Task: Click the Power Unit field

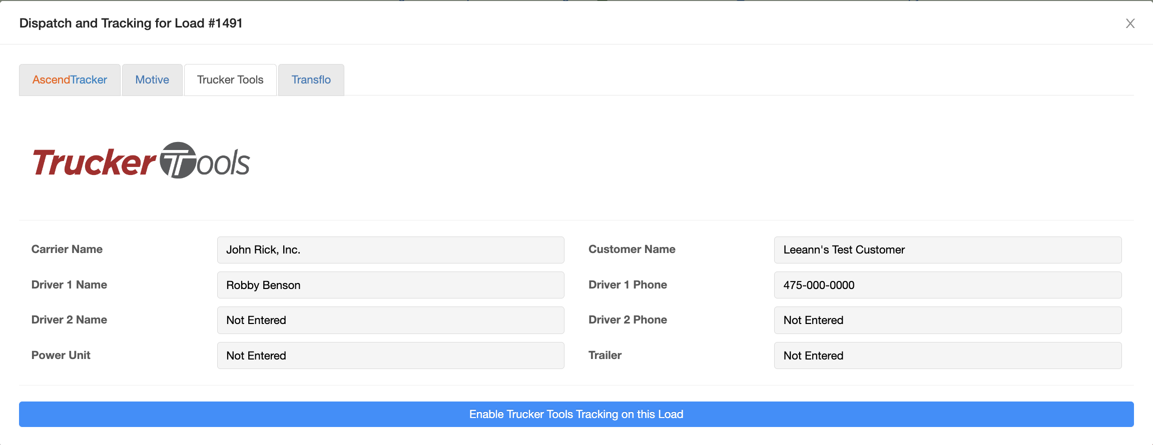Action: point(391,355)
